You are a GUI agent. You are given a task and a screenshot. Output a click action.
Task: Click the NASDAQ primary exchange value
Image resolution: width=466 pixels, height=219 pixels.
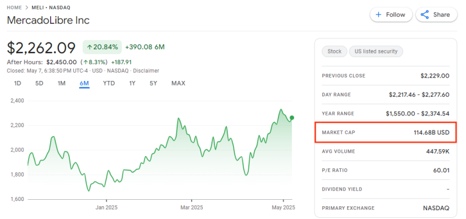point(436,208)
